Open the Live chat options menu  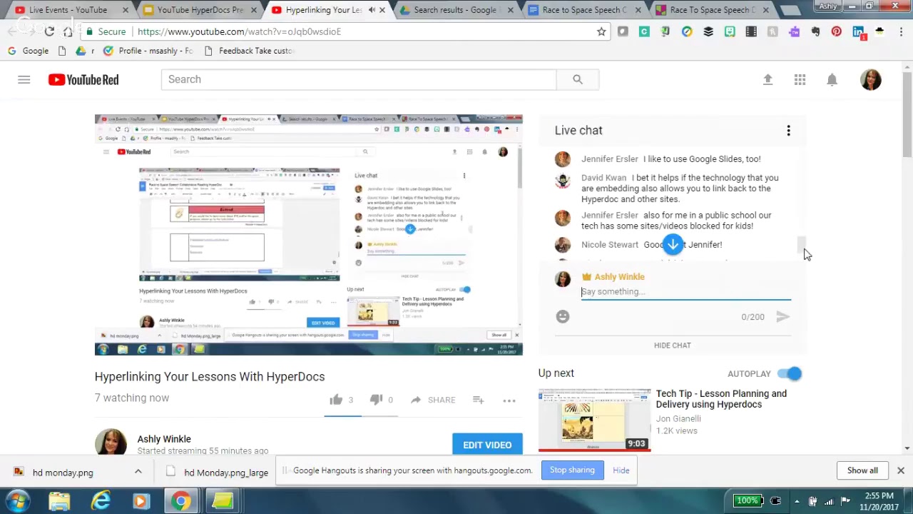(788, 131)
